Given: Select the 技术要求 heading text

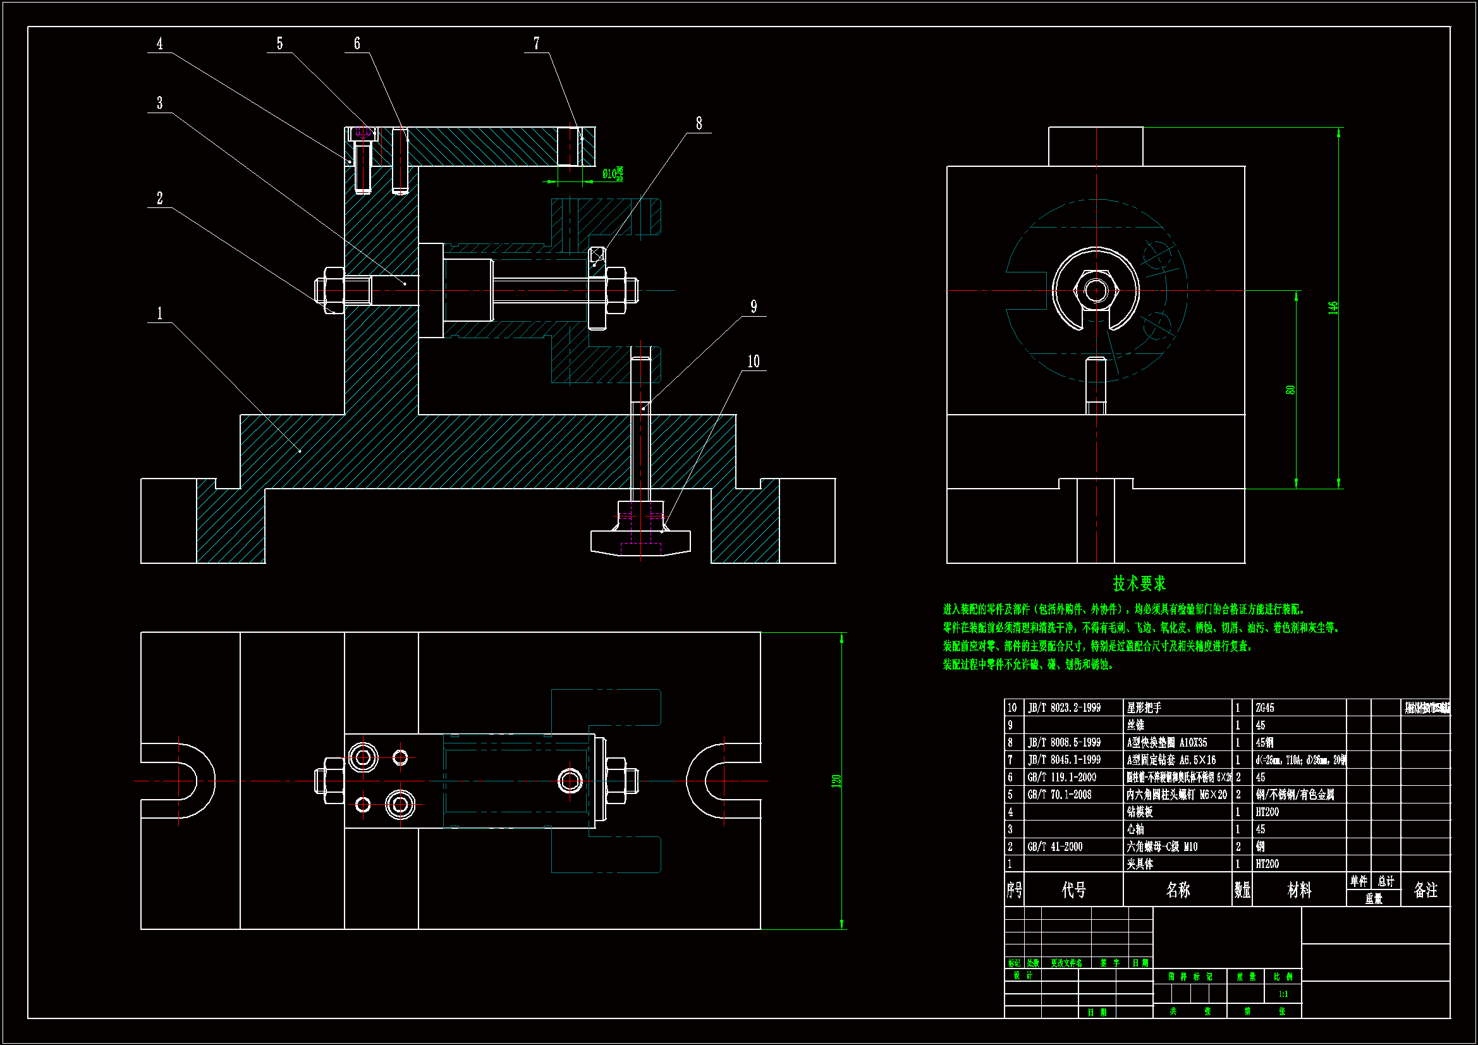Looking at the screenshot, I should [1139, 584].
